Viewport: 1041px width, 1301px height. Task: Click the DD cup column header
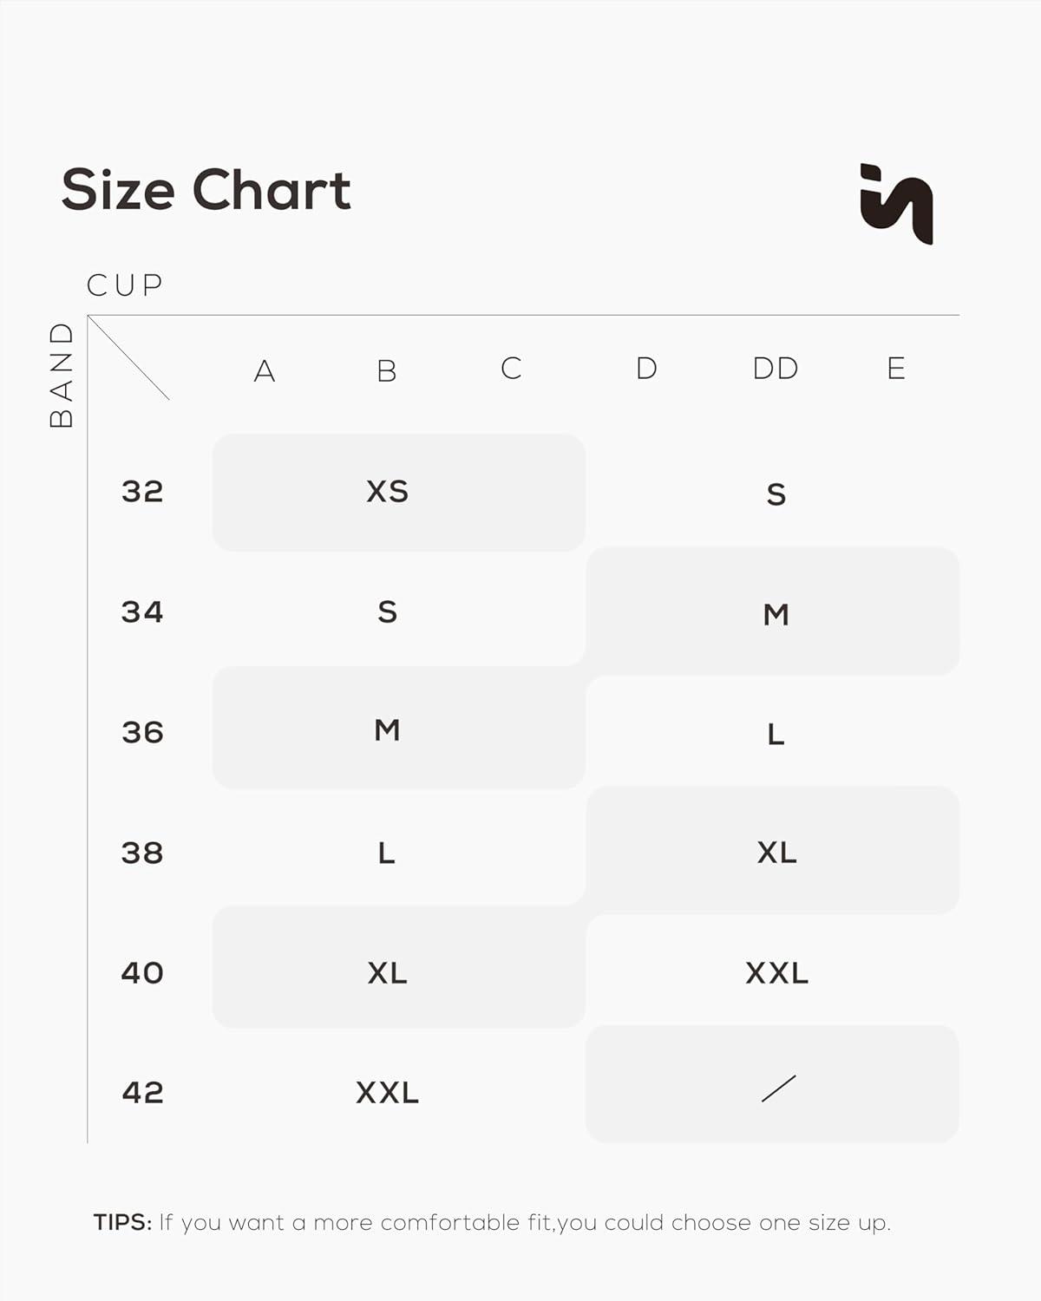[776, 369]
